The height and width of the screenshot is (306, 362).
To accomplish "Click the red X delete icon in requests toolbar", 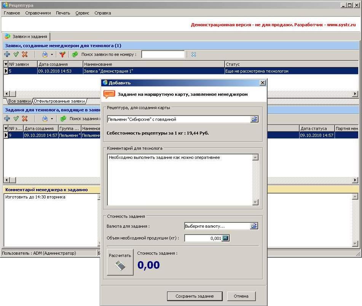I will (x=25, y=54).
